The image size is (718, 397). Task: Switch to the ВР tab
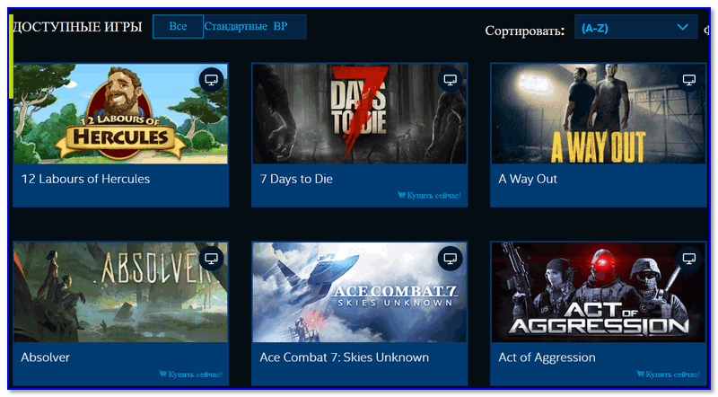click(x=280, y=27)
